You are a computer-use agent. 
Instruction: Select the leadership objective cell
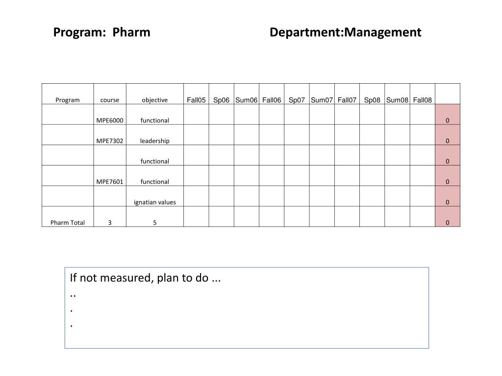pyautogui.click(x=155, y=135)
